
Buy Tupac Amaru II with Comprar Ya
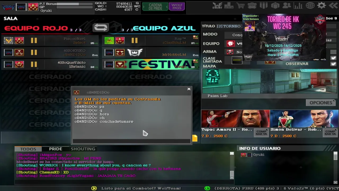(261, 132)
